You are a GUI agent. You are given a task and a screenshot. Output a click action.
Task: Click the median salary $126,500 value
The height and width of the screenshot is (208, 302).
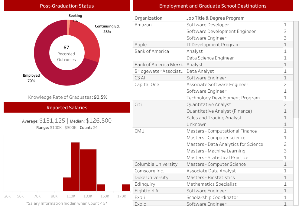click(x=99, y=121)
